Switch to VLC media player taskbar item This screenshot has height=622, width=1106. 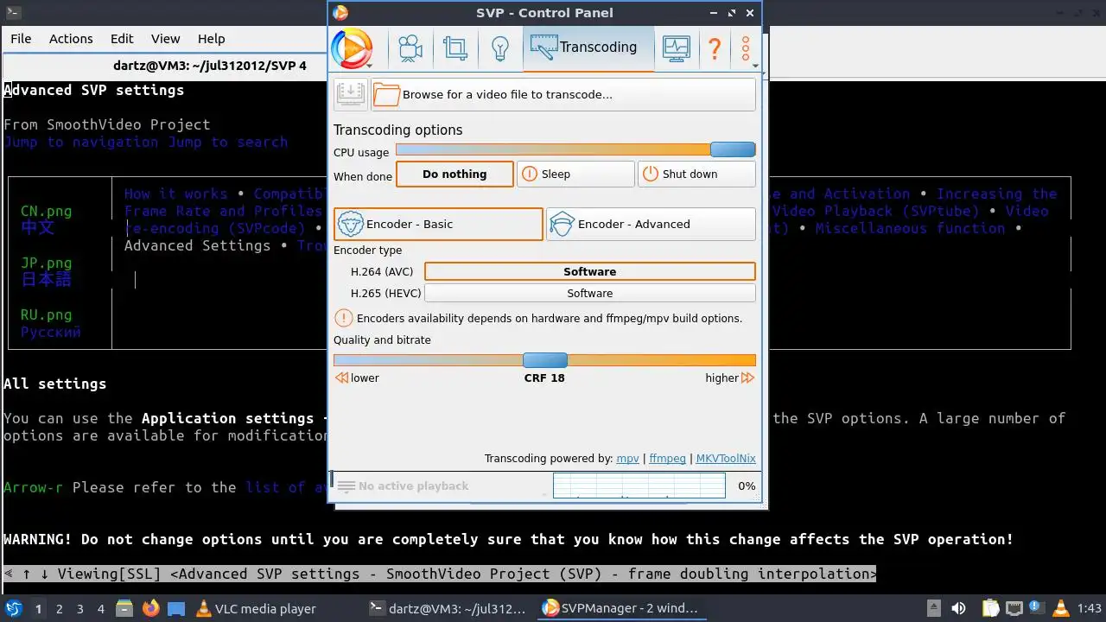pyautogui.click(x=256, y=608)
